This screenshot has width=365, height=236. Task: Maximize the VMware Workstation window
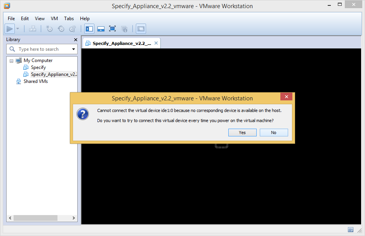click(340, 4)
